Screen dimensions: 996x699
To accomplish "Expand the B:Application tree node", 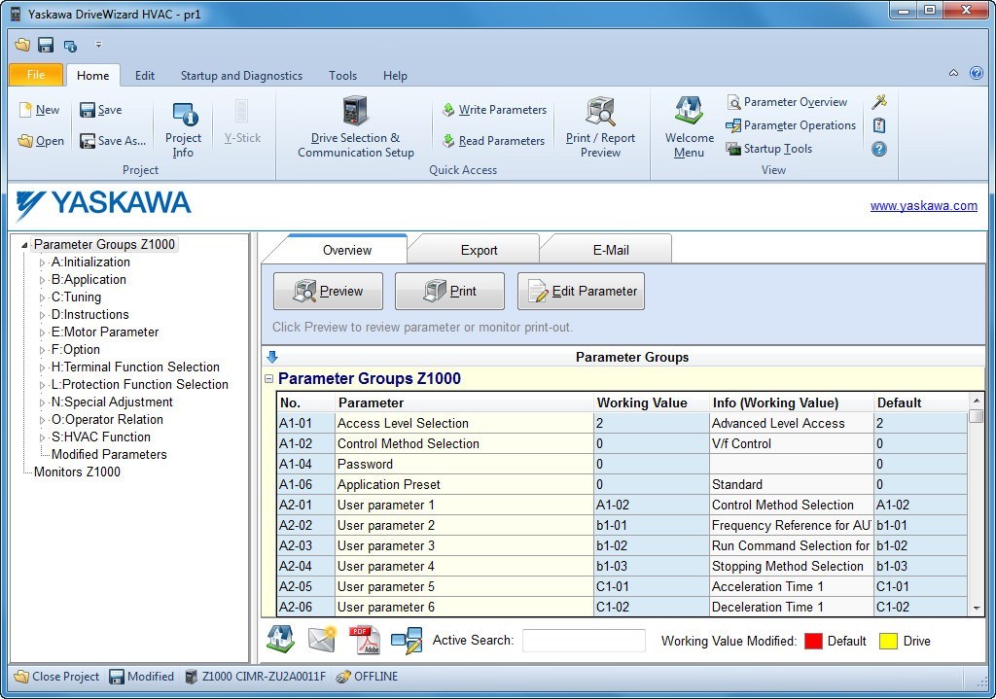I will [x=42, y=280].
